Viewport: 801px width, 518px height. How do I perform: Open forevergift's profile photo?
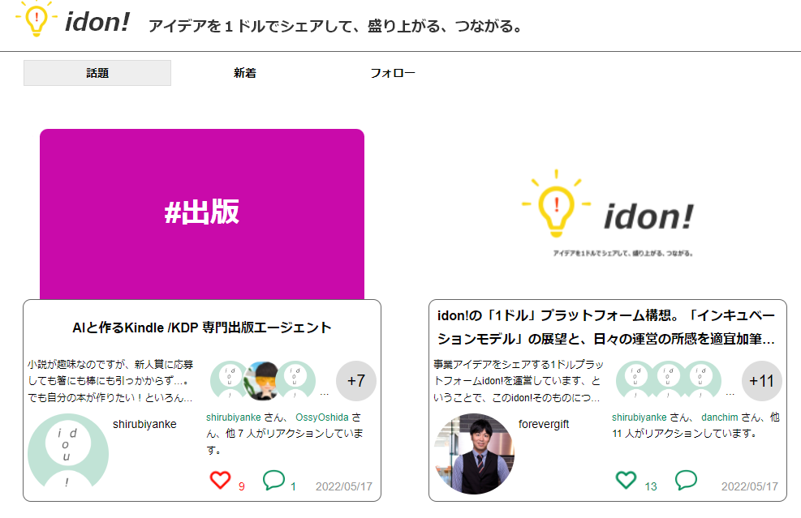coord(475,453)
